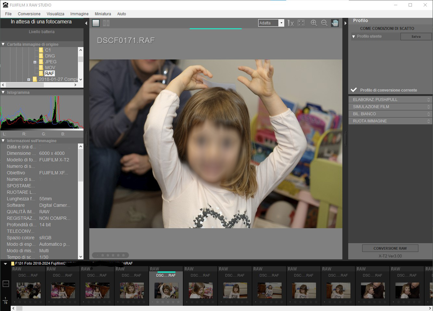Open the Conversione menu

(29, 14)
